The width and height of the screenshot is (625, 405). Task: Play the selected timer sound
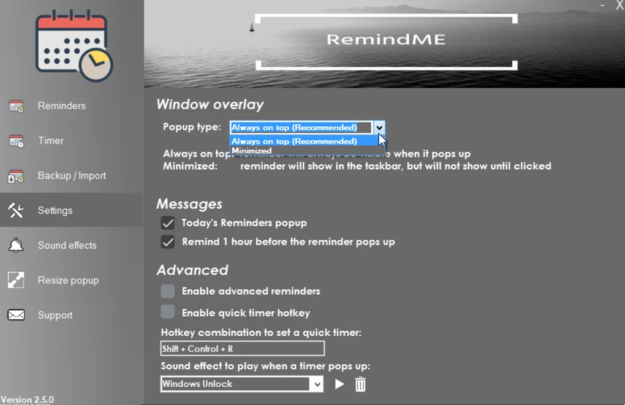click(339, 384)
